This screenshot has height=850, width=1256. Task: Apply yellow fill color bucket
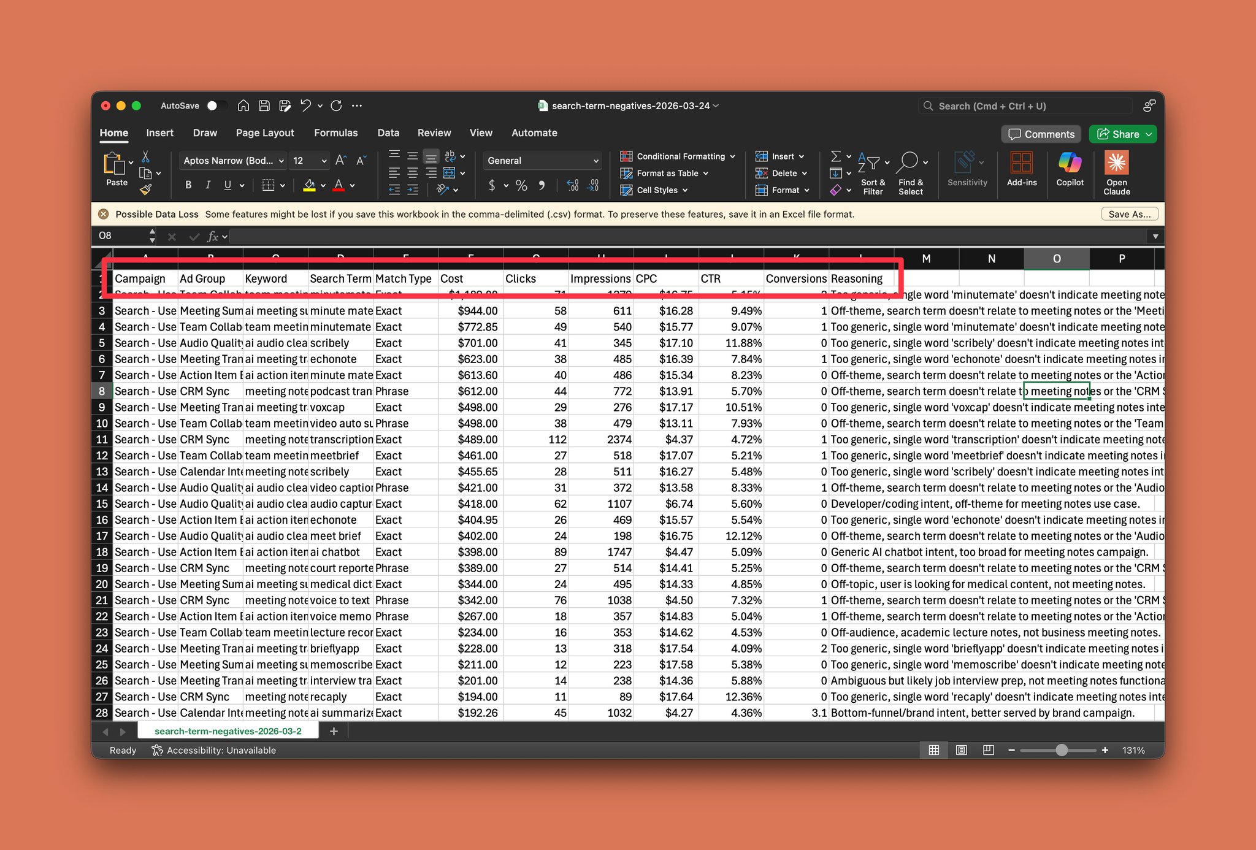point(310,185)
